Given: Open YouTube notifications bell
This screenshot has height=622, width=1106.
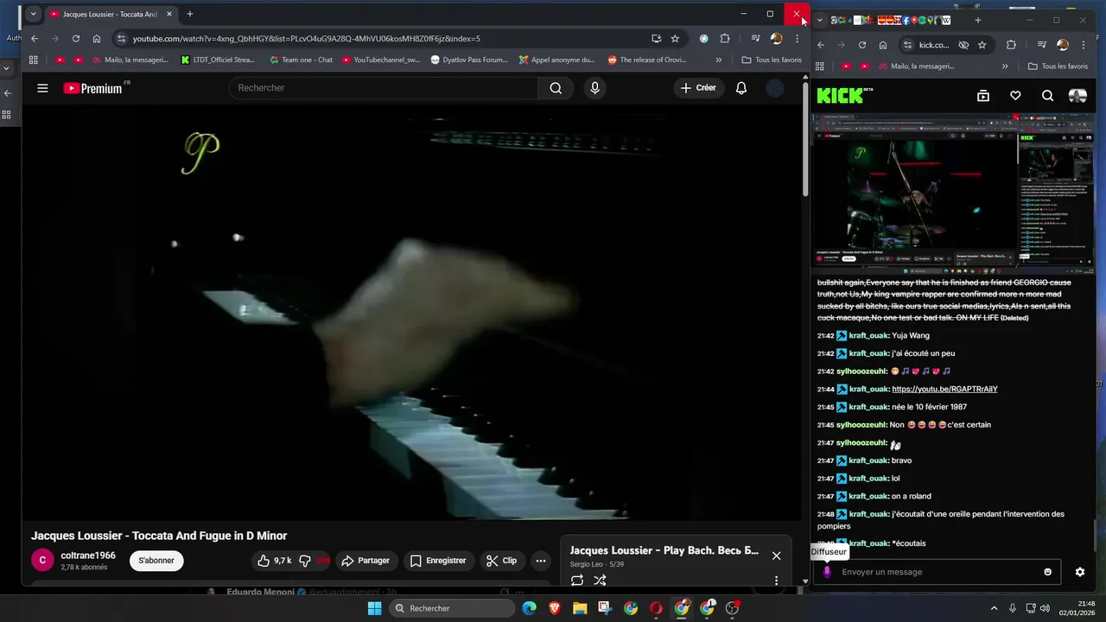Looking at the screenshot, I should pos(741,88).
